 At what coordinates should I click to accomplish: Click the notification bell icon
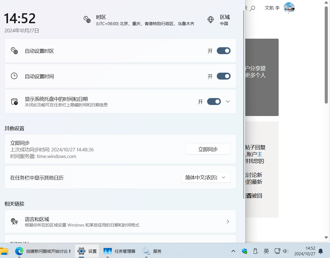[320, 251]
